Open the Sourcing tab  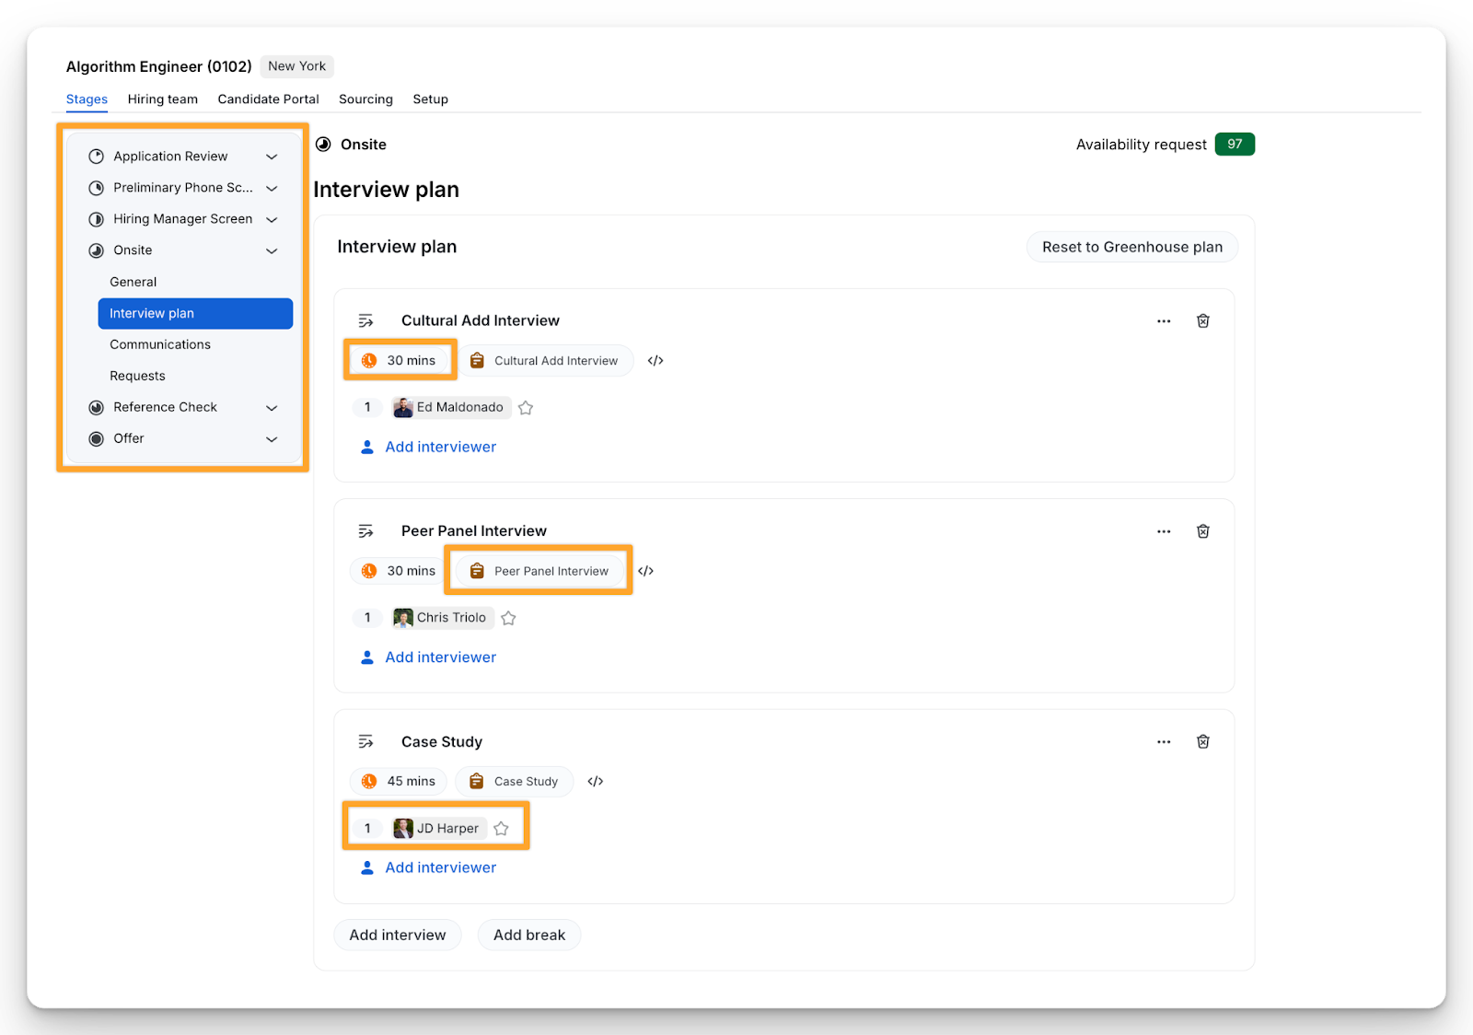[x=365, y=99]
